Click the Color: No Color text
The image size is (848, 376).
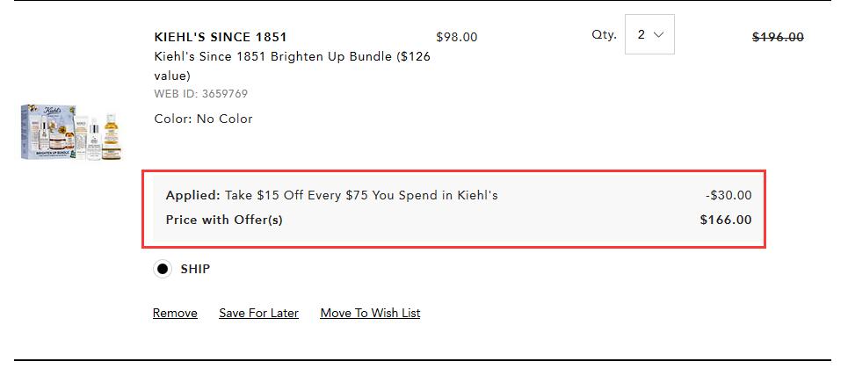(x=203, y=119)
